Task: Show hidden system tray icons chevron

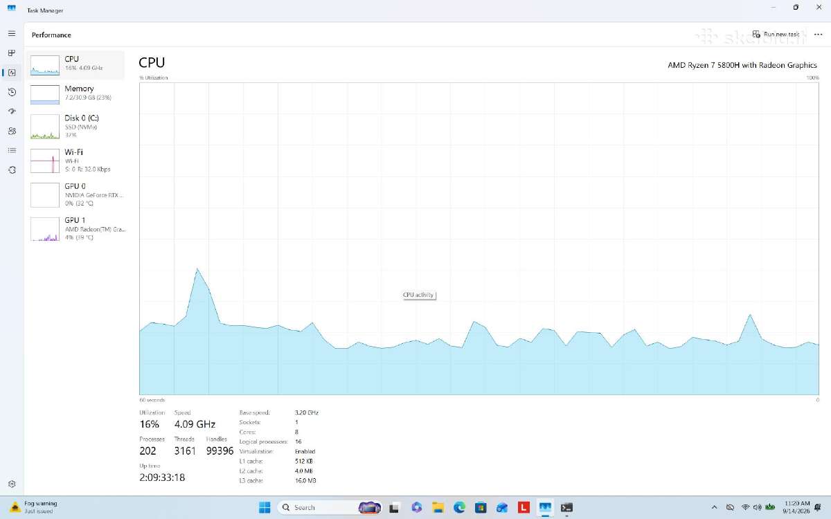Action: pyautogui.click(x=714, y=507)
